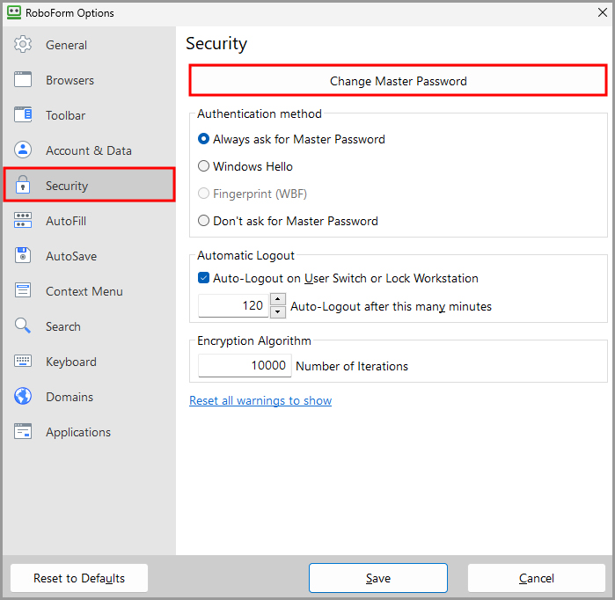This screenshot has height=600, width=615.
Task: Click Change Master Password button
Action: point(398,80)
